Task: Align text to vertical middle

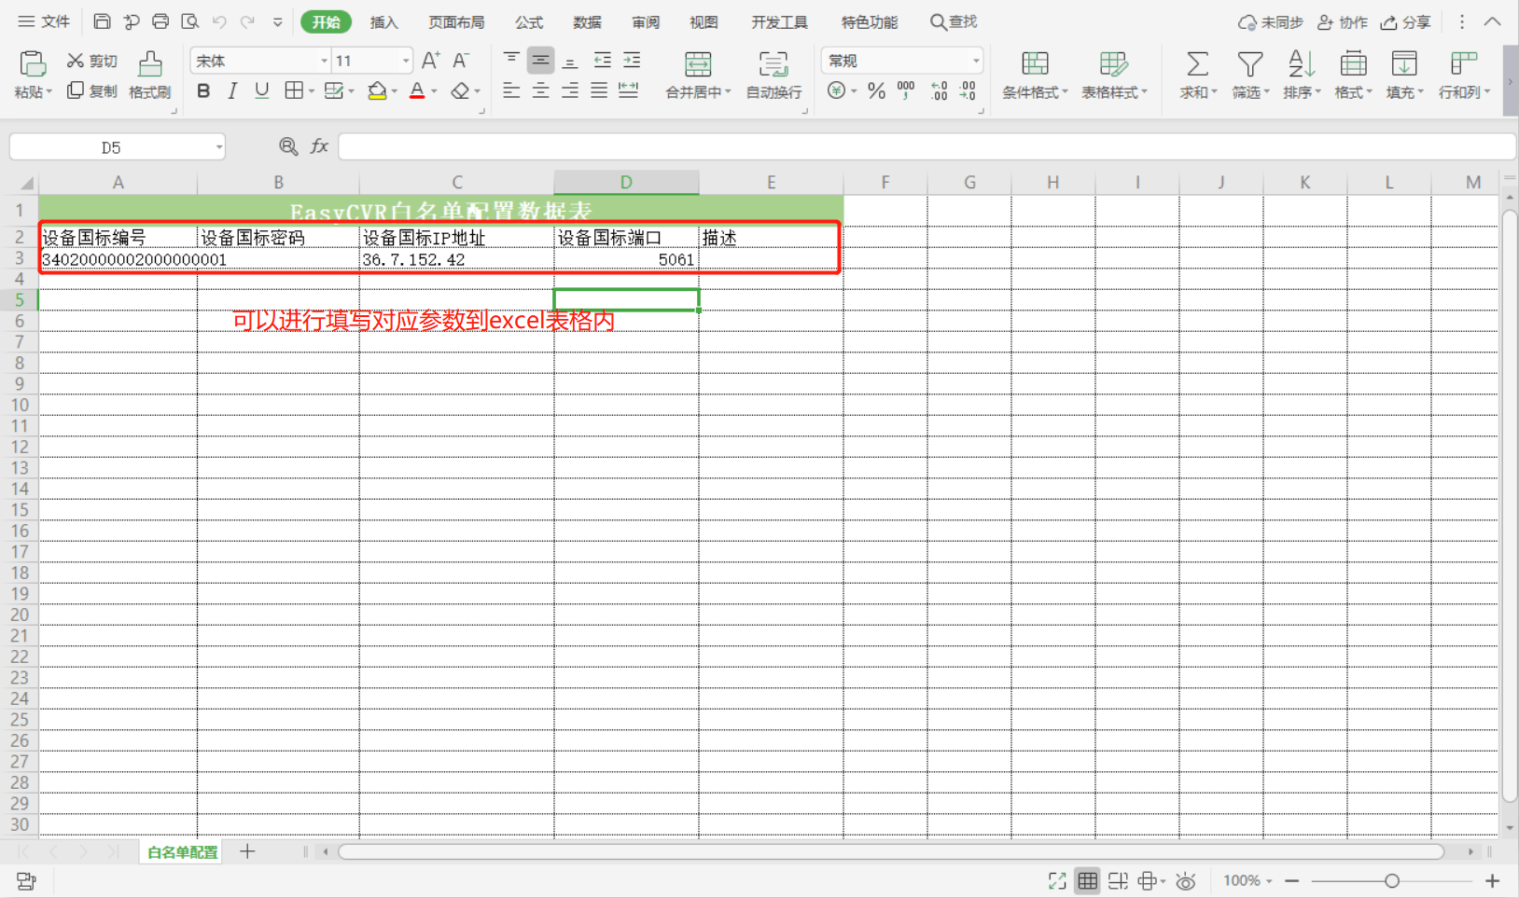Action: [540, 61]
